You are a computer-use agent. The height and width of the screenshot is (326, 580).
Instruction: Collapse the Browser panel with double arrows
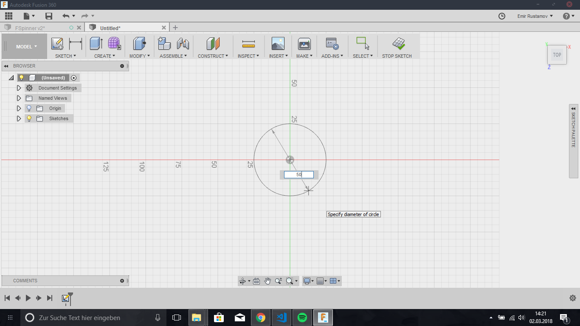pyautogui.click(x=6, y=66)
